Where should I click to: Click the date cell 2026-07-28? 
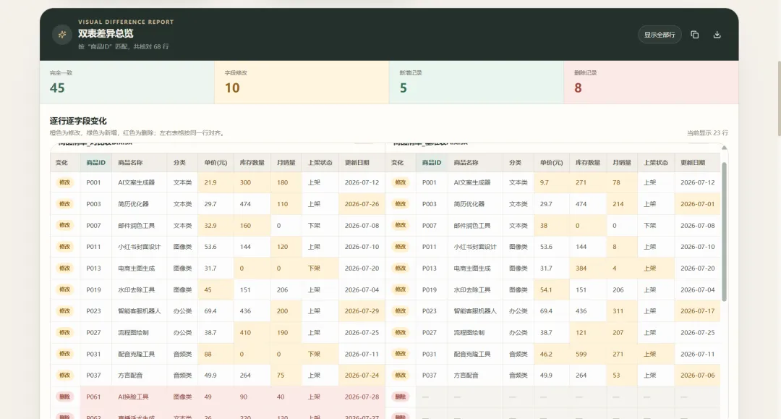362,397
